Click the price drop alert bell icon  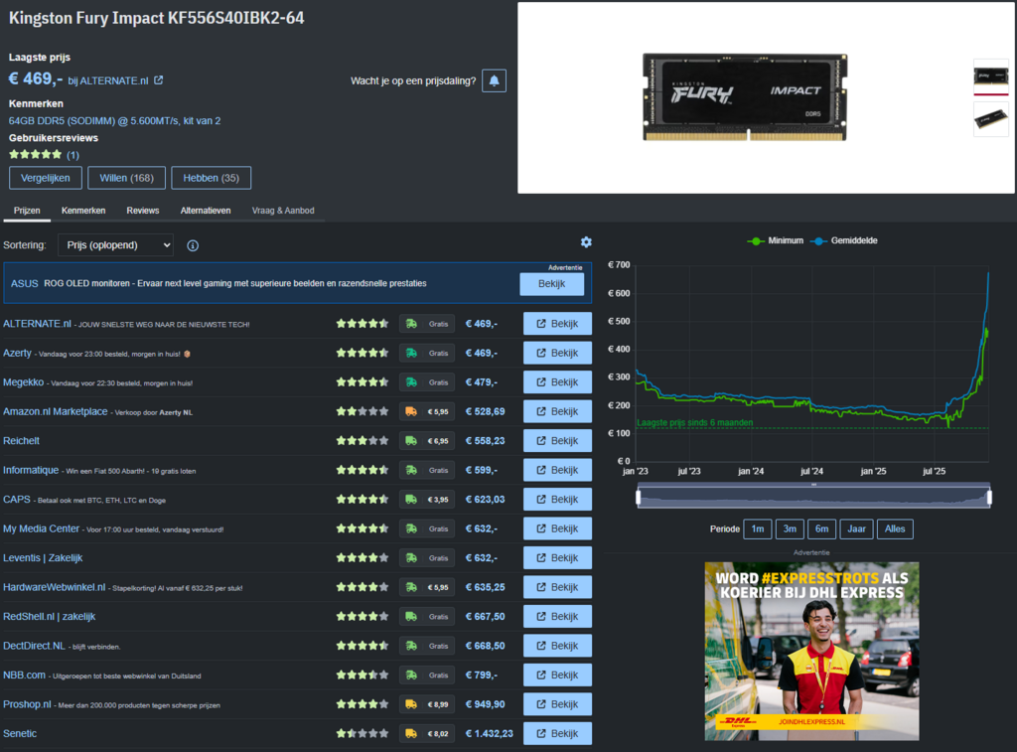coord(494,81)
